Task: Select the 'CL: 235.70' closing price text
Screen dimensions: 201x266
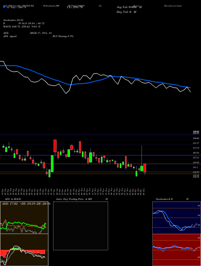Action: 74,7
